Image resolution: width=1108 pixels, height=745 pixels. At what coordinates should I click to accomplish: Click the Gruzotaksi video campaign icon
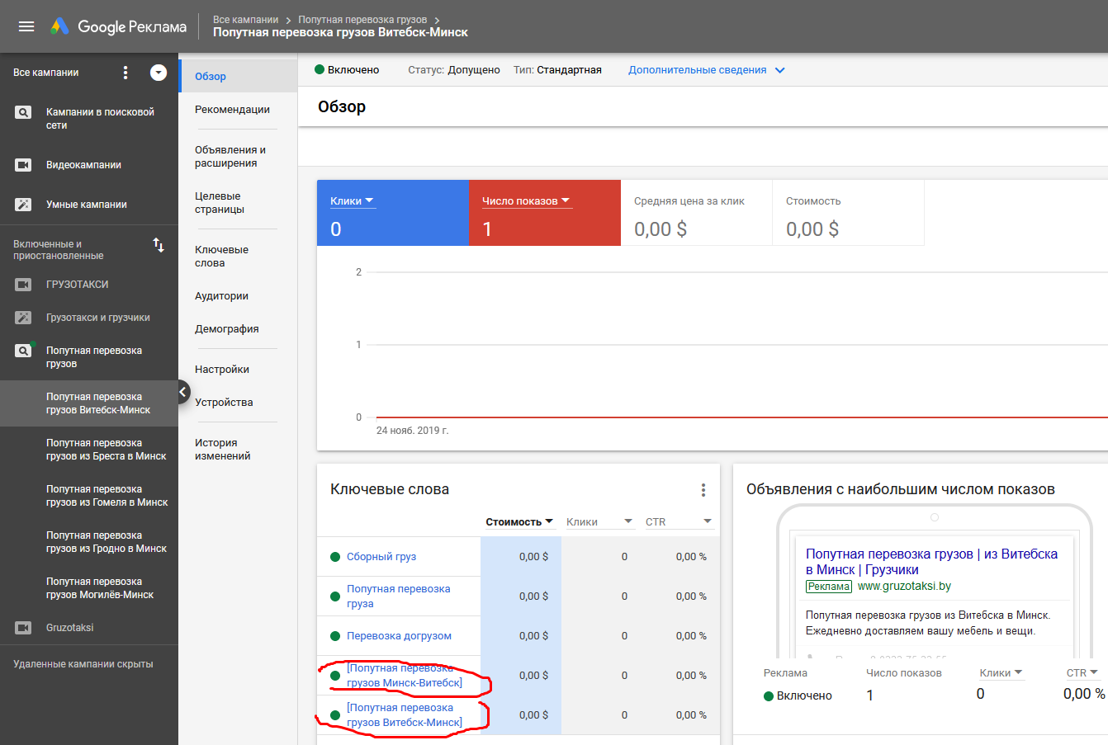24,628
